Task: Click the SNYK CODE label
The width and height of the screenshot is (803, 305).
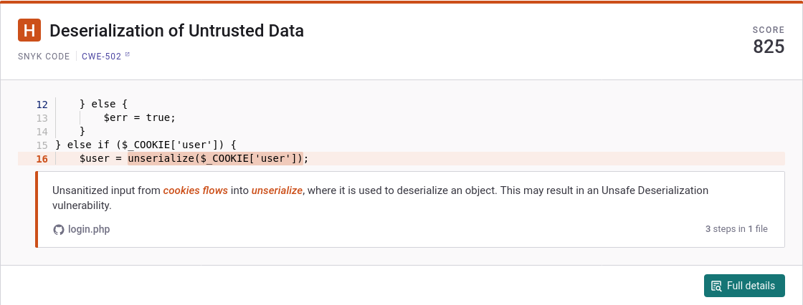Action: click(44, 56)
